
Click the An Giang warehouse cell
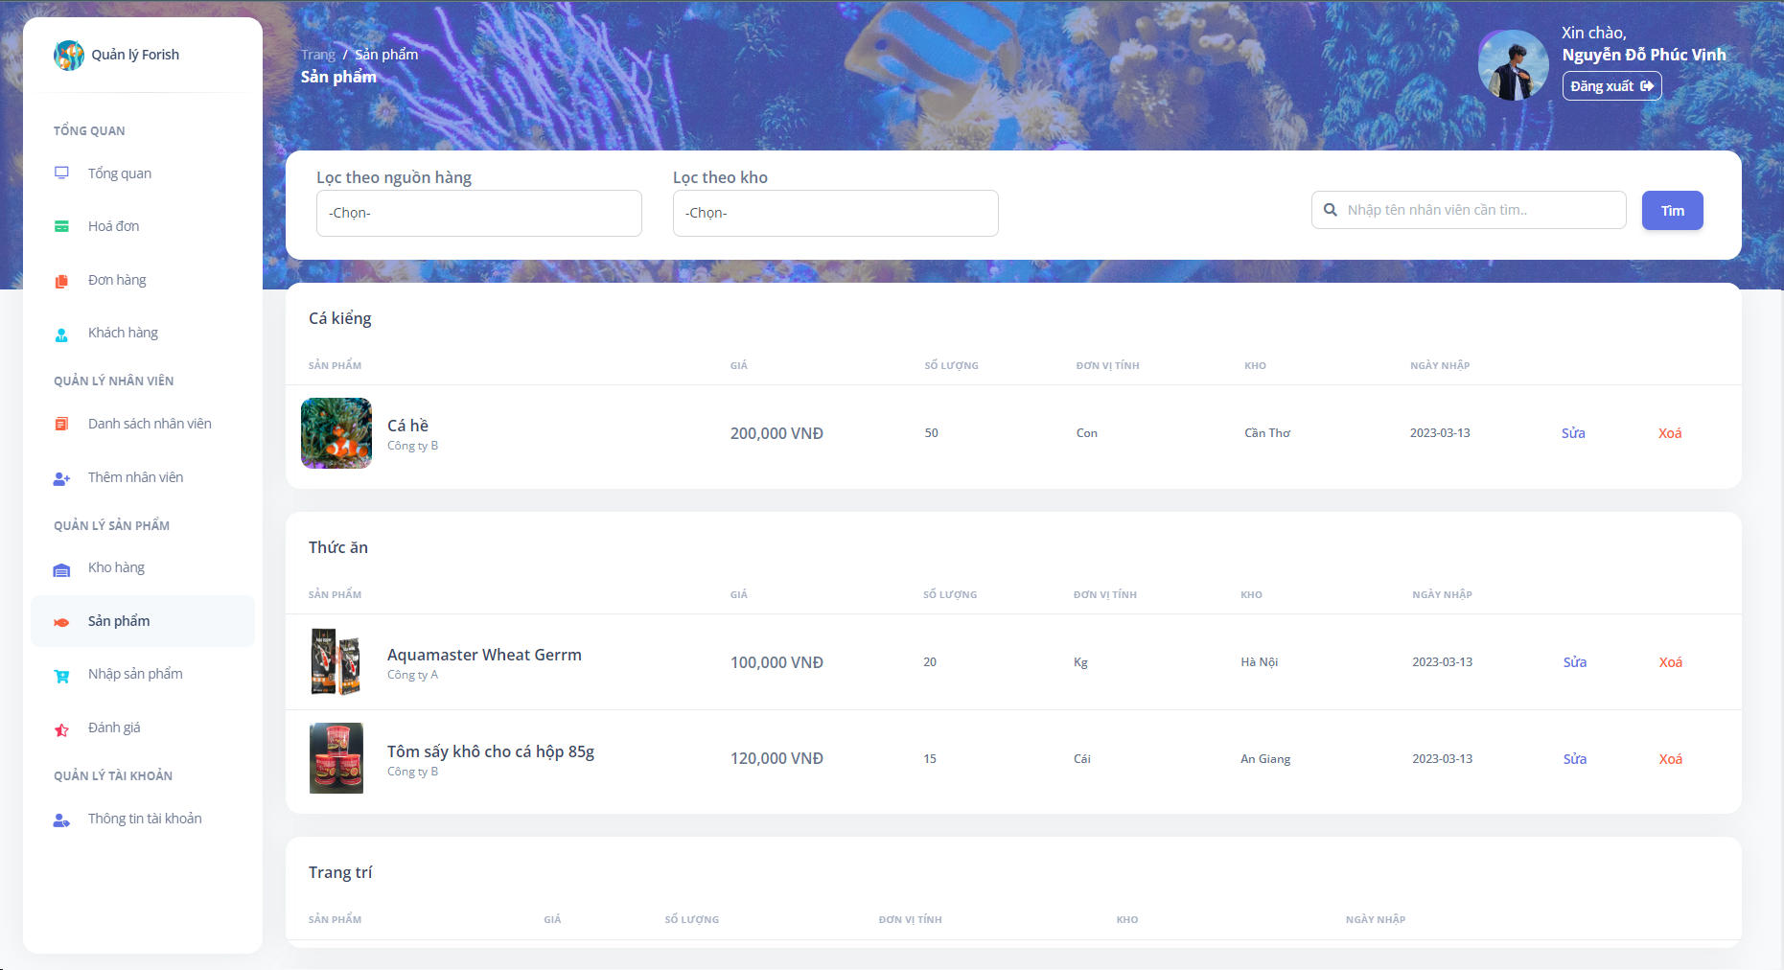coord(1265,759)
